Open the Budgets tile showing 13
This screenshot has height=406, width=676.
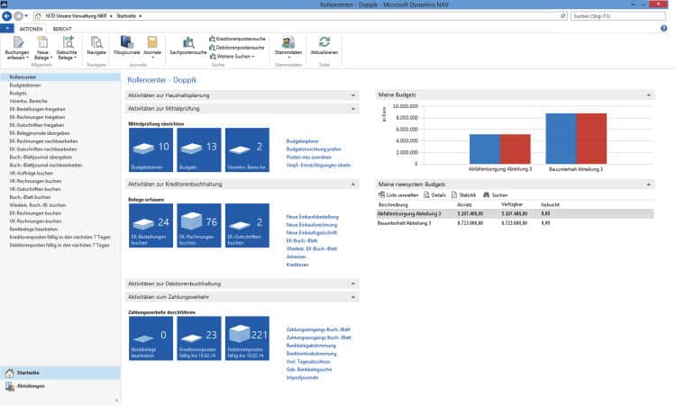tap(199, 149)
